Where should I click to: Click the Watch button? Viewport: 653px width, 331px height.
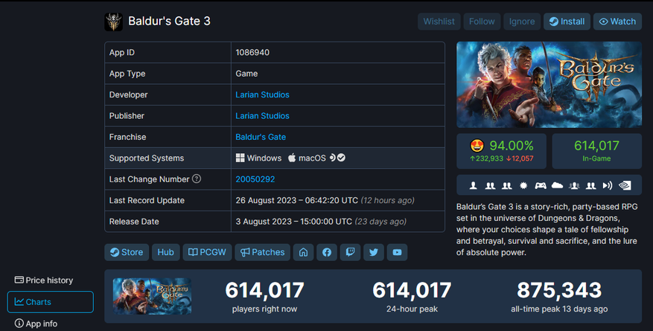click(617, 22)
